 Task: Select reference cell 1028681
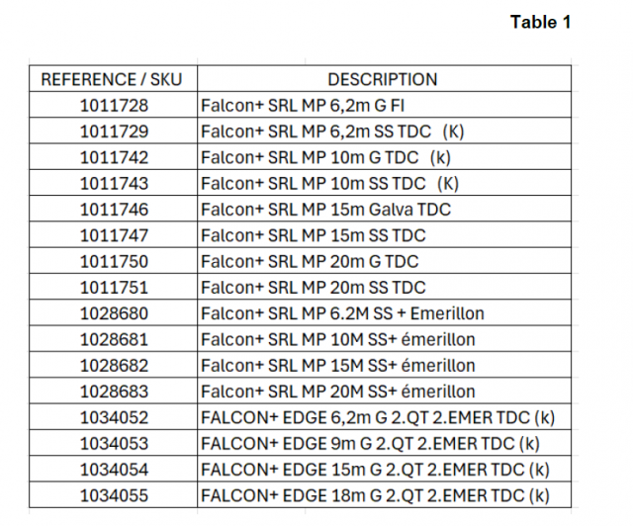[111, 339]
